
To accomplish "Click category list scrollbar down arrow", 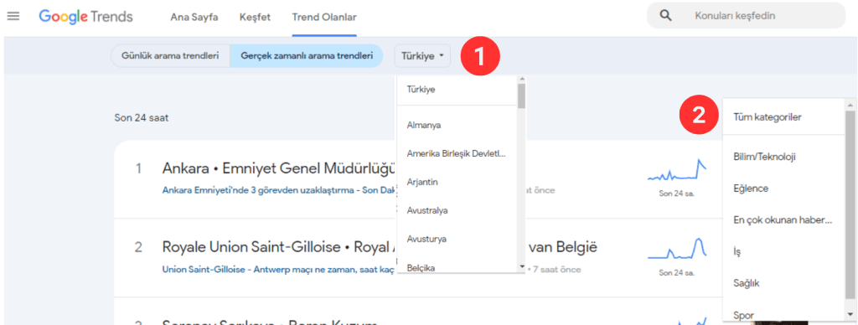I will [x=850, y=314].
